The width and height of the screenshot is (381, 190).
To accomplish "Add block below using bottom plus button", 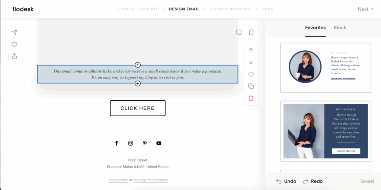I will click(138, 84).
